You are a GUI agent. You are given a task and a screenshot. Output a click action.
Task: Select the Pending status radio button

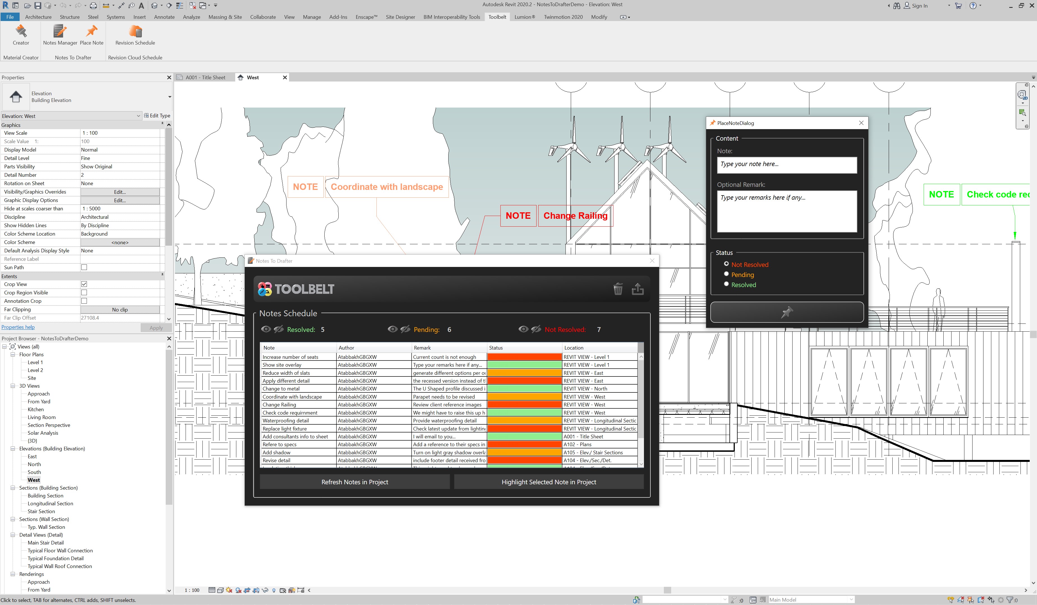click(726, 274)
